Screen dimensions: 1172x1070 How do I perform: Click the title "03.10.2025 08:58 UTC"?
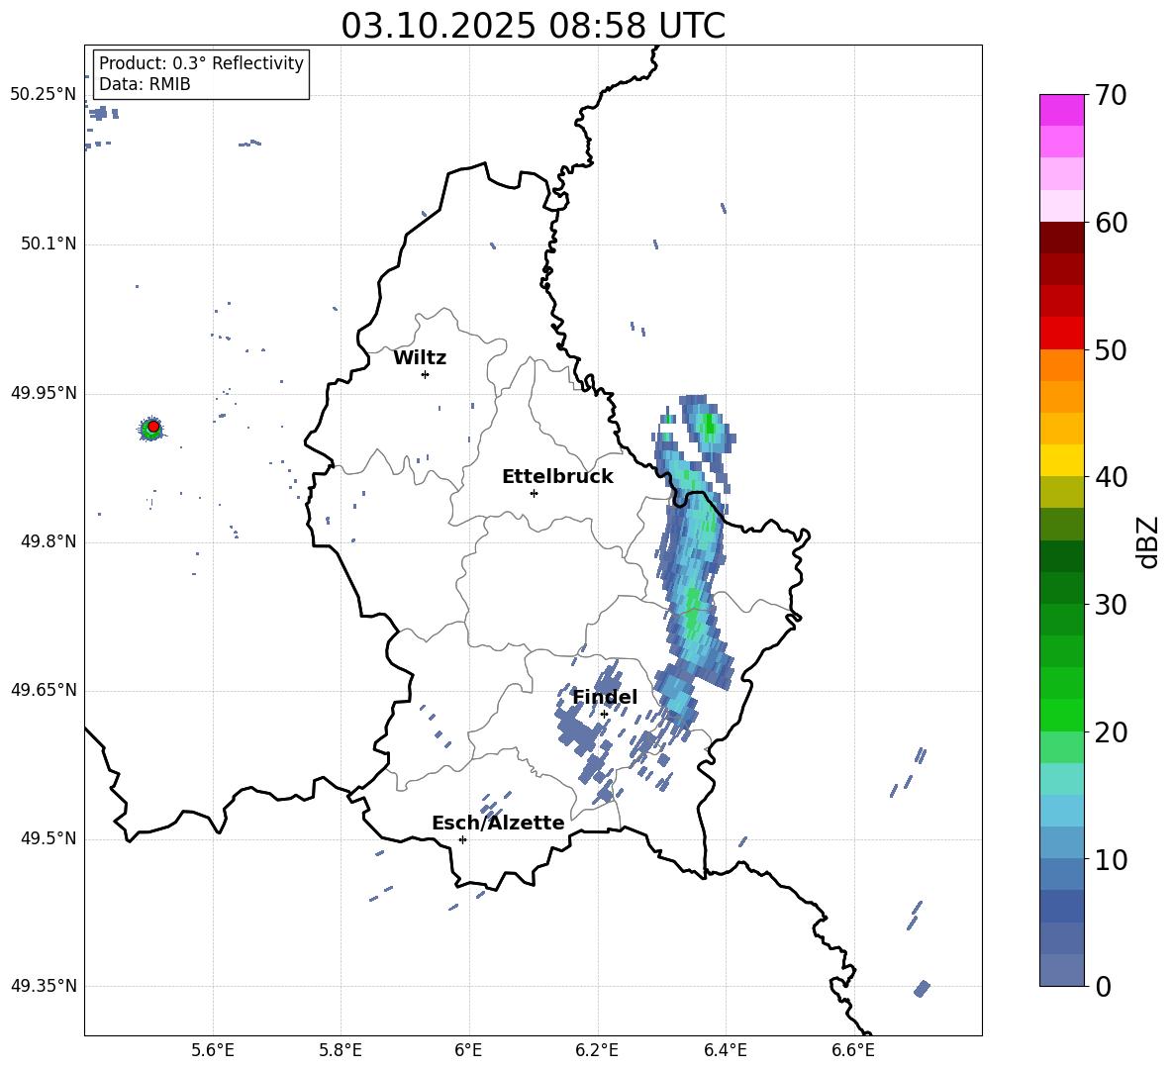click(533, 26)
